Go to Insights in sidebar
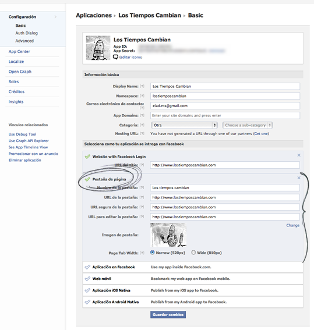314x330 pixels. click(16, 102)
